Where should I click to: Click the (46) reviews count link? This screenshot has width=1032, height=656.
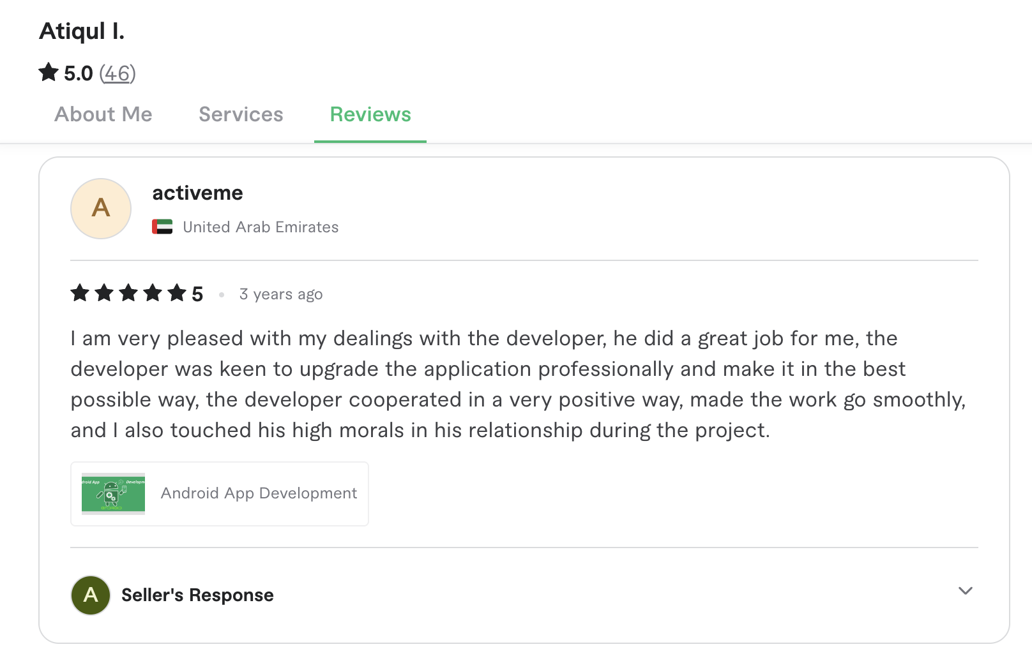pos(118,73)
